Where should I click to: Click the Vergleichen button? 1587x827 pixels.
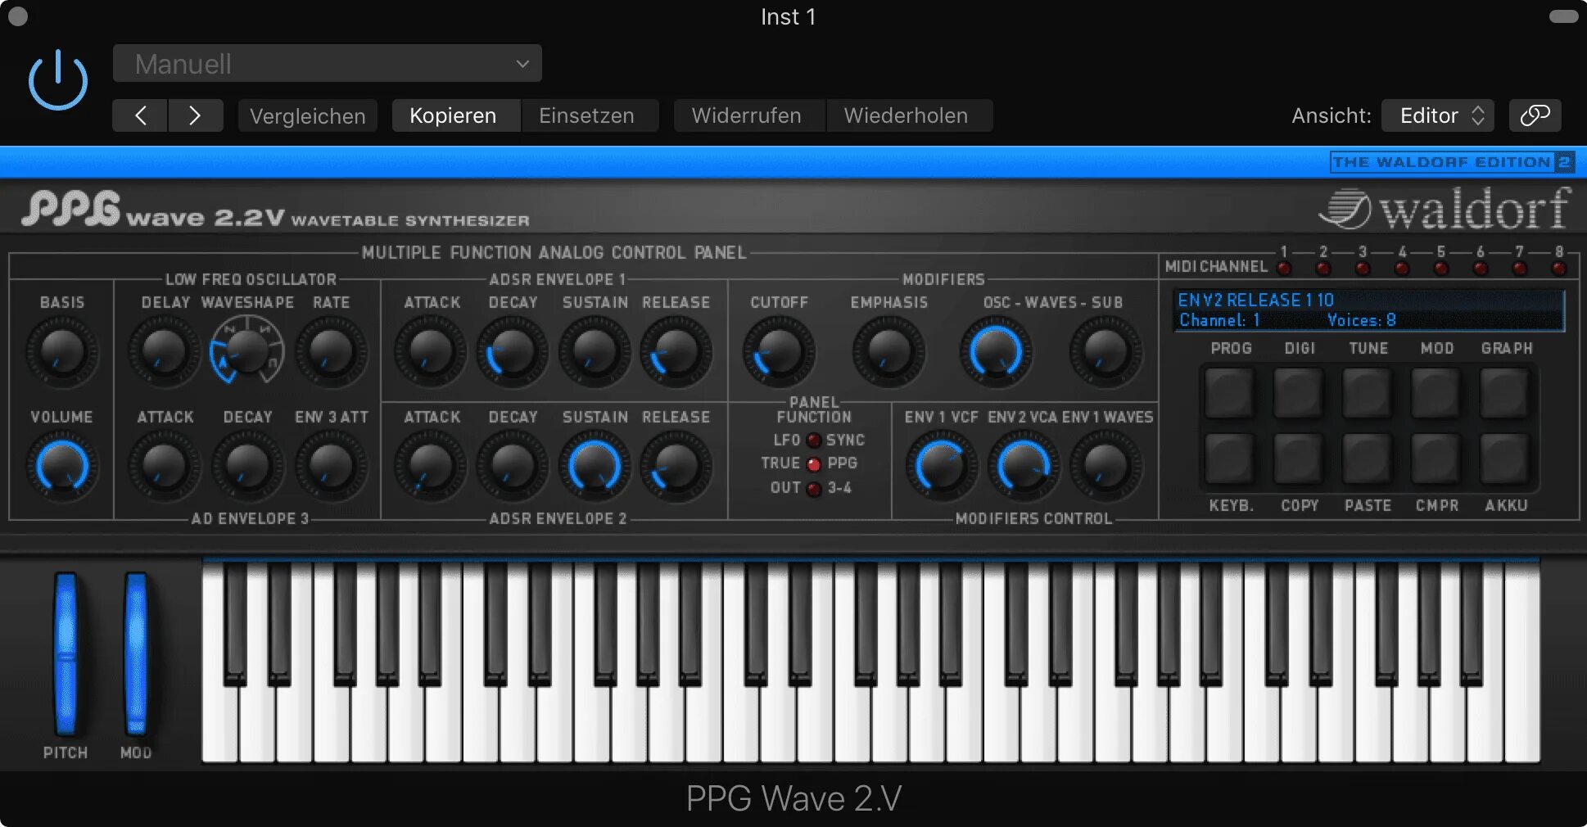click(308, 115)
